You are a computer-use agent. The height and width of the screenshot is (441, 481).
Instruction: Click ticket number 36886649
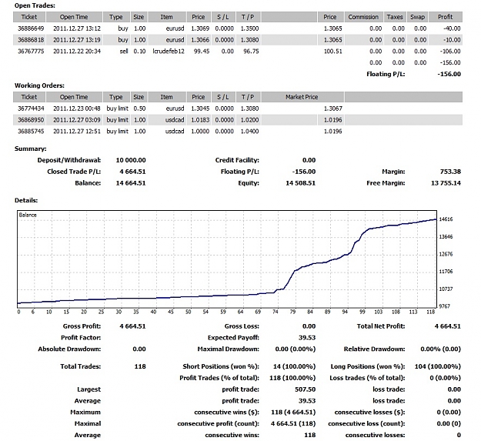[31, 28]
